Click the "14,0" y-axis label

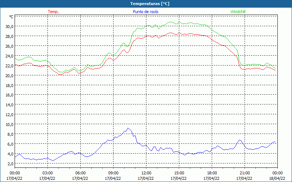[x=9, y=105]
